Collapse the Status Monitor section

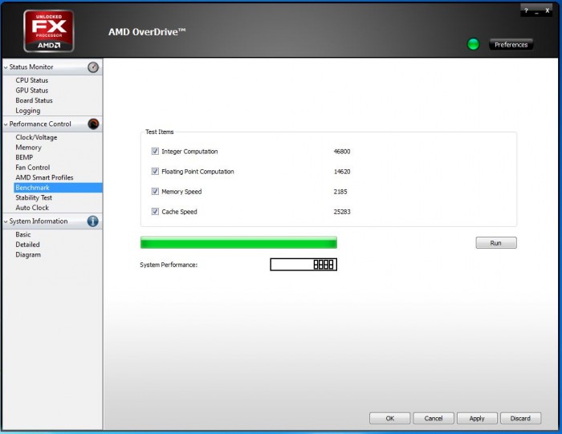point(6,67)
